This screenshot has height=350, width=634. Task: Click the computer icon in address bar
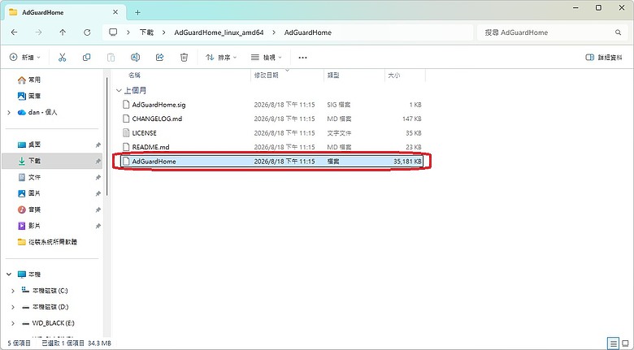tap(113, 32)
